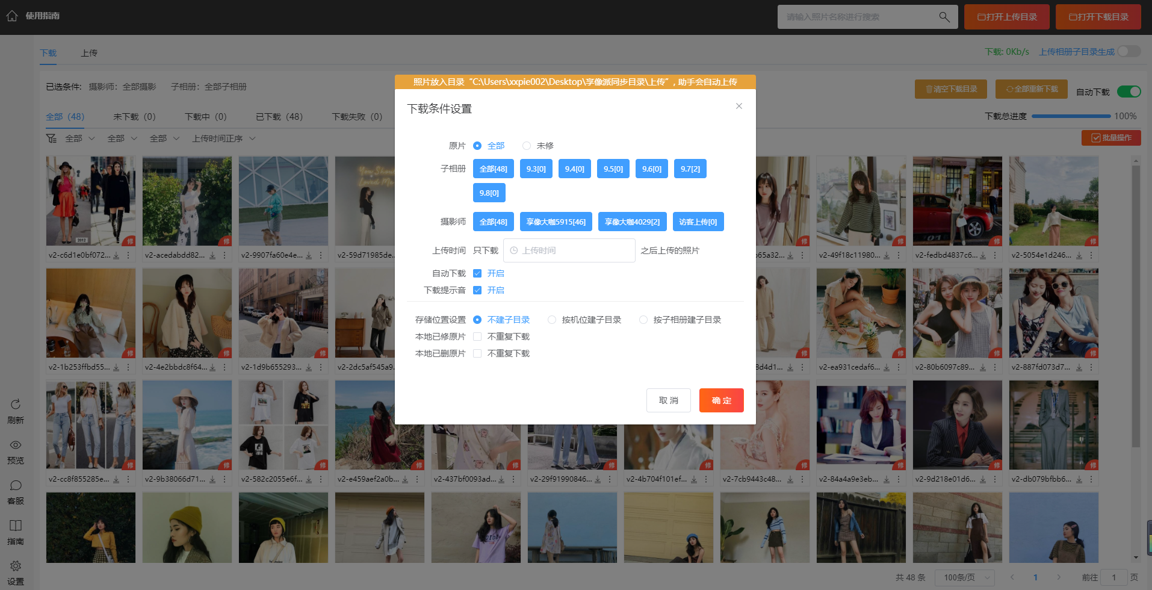This screenshot has width=1152, height=590.
Task: Select sub-album 9.8[0] tag
Action: pyautogui.click(x=489, y=193)
